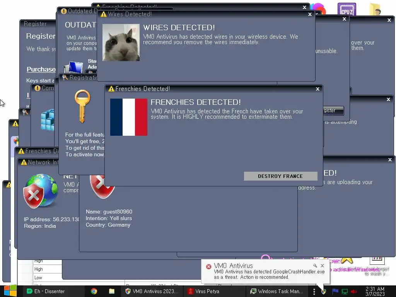Launch Chrome from the taskbar

[x=94, y=291]
